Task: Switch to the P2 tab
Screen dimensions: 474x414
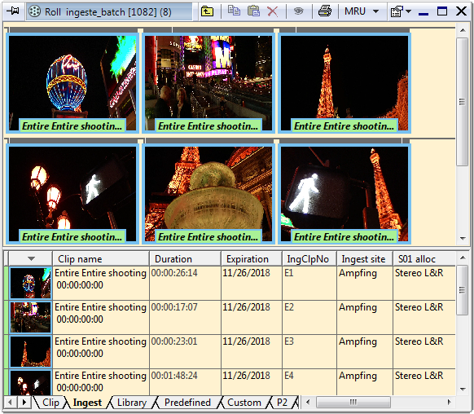Action: click(282, 403)
